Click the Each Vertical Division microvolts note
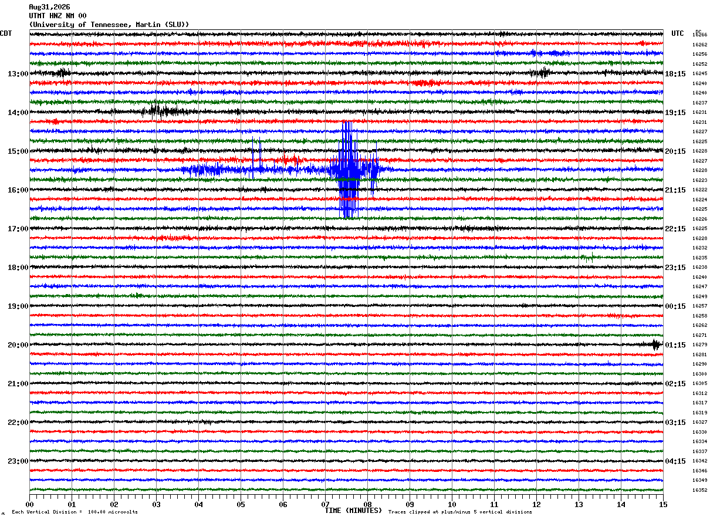The image size is (710, 520). (x=75, y=512)
